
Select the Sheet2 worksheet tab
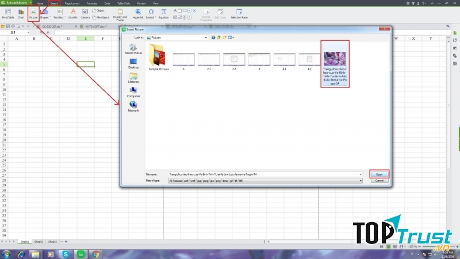[x=38, y=242]
